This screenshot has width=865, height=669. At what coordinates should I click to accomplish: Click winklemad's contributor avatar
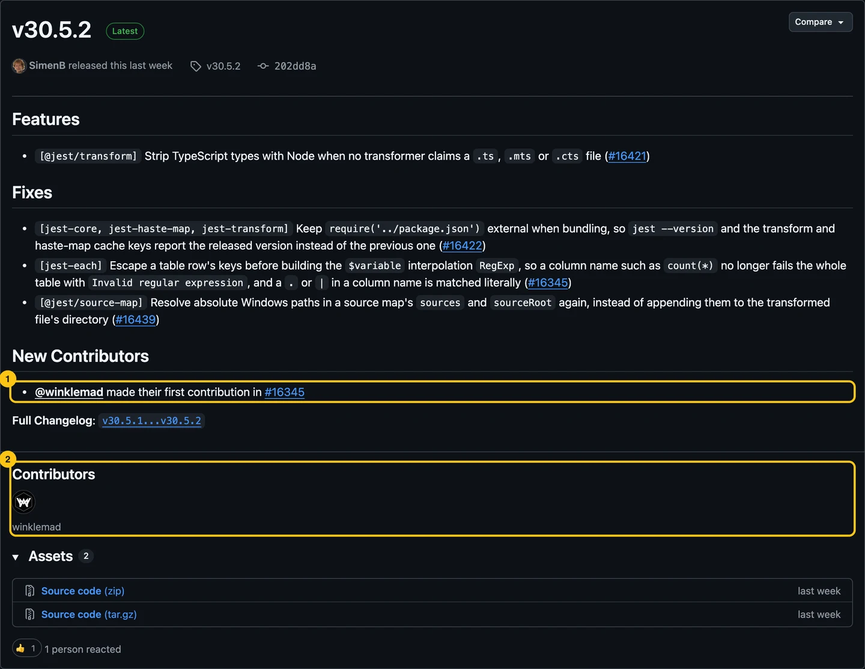click(x=24, y=502)
